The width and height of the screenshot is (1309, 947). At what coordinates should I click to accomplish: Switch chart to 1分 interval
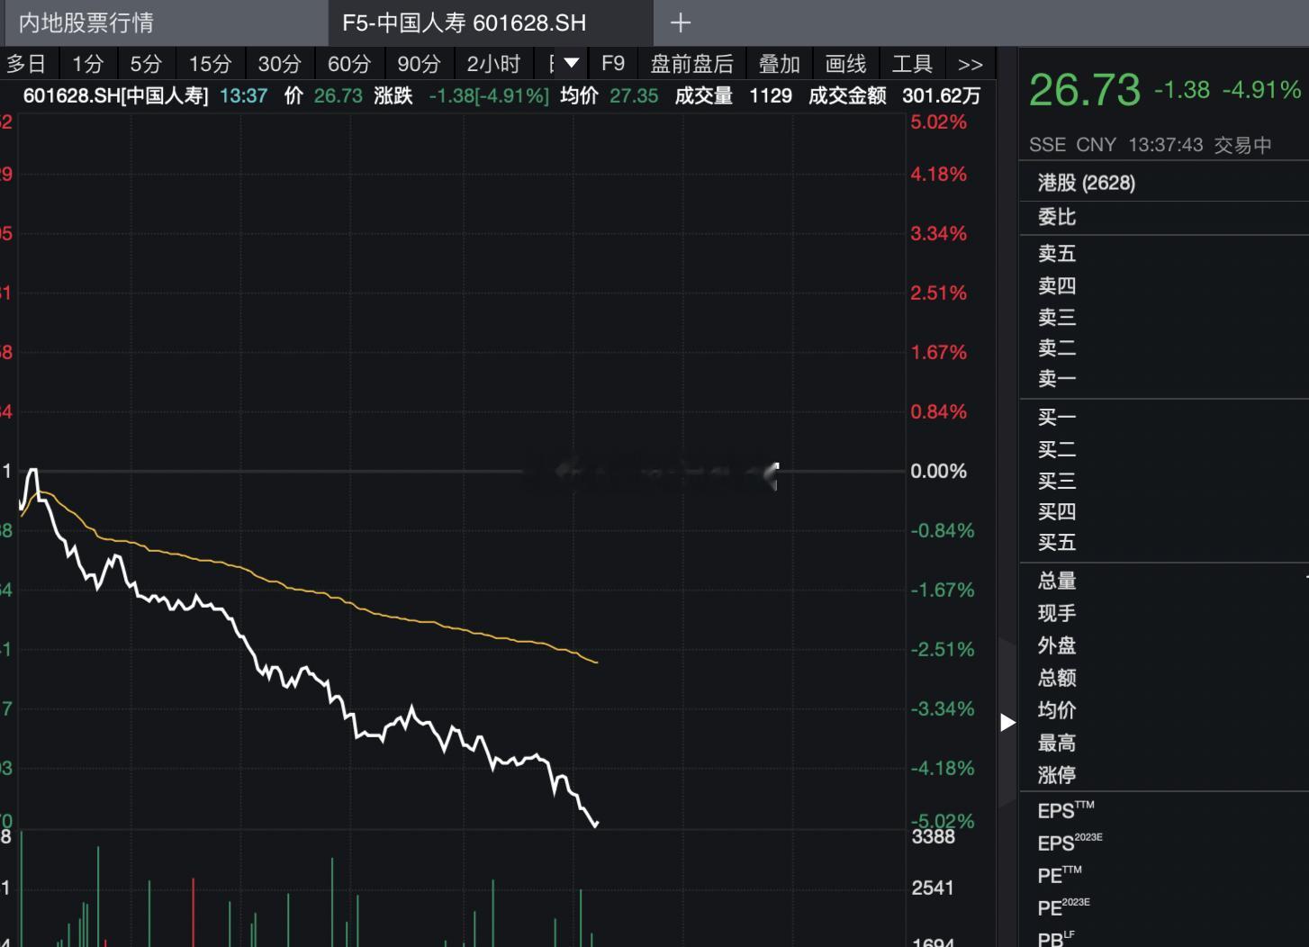[87, 64]
